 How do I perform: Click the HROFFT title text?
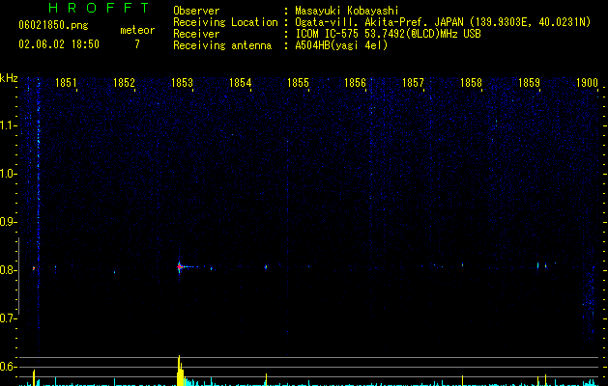coord(100,8)
